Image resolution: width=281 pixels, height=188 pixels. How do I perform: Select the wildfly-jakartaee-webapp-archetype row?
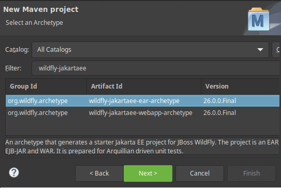click(x=142, y=113)
